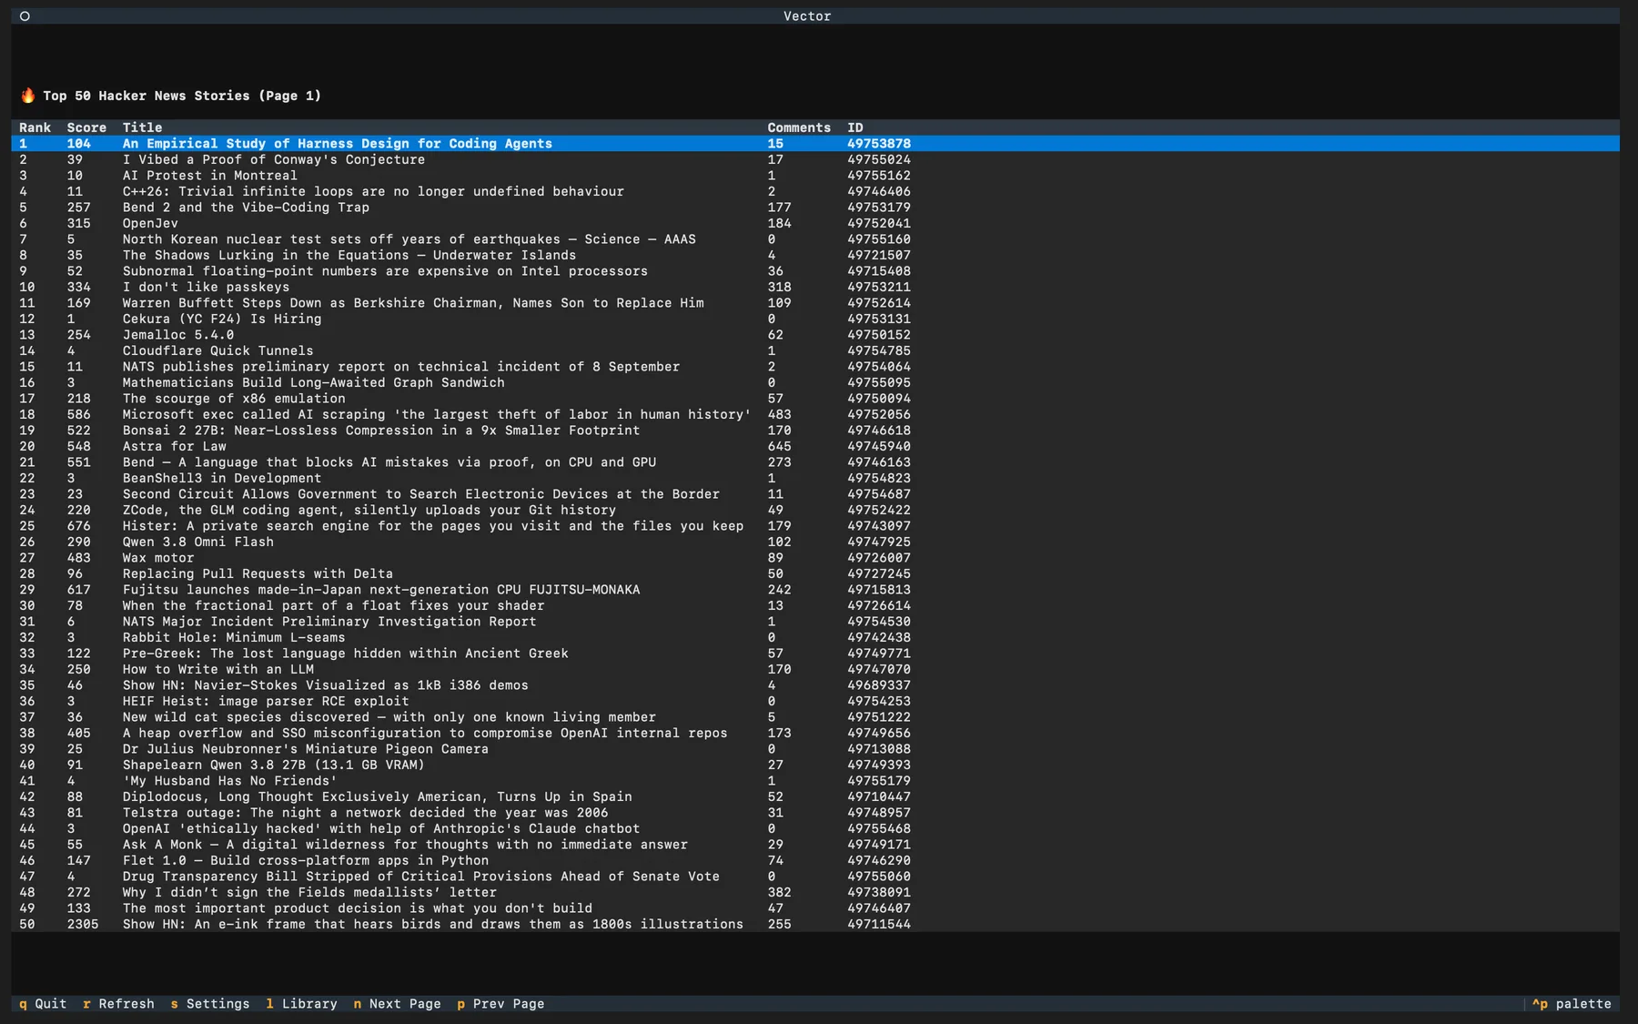
Task: Click the Rank column header
Action: (35, 127)
